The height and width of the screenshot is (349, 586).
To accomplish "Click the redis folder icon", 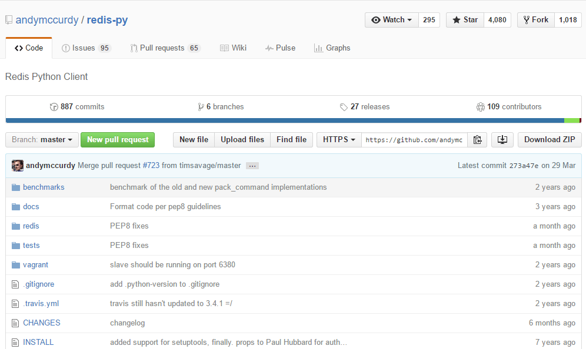I will pos(16,226).
